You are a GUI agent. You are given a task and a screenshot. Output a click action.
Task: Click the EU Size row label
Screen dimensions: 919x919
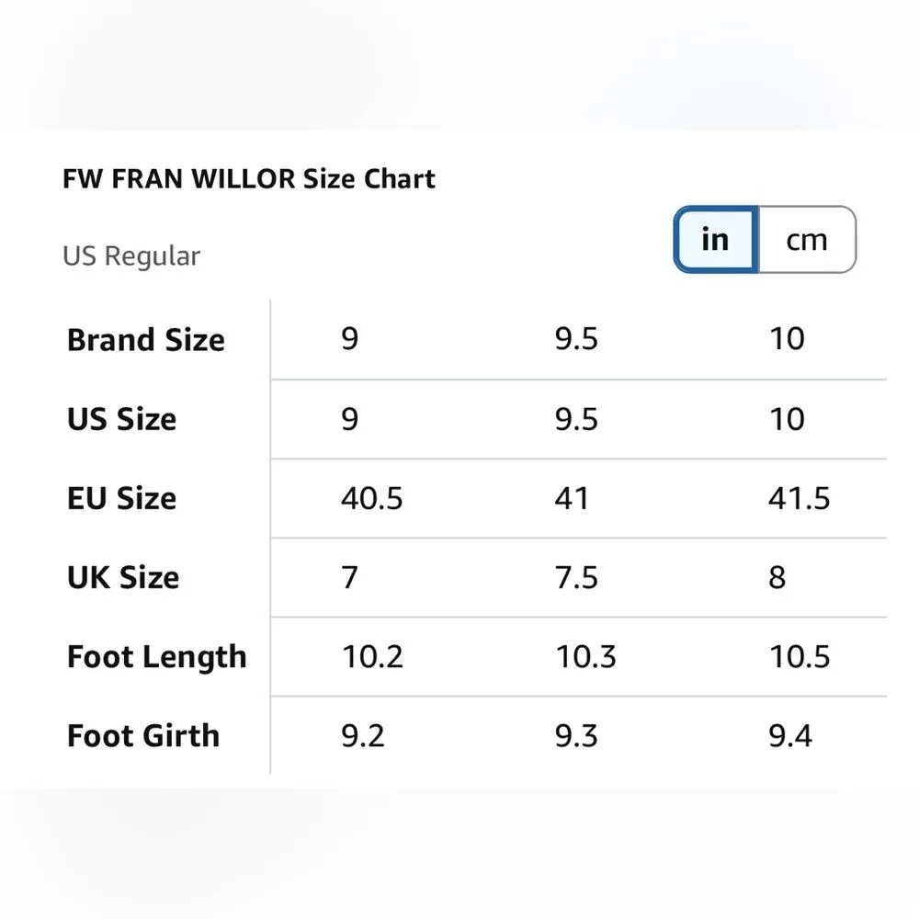(121, 498)
